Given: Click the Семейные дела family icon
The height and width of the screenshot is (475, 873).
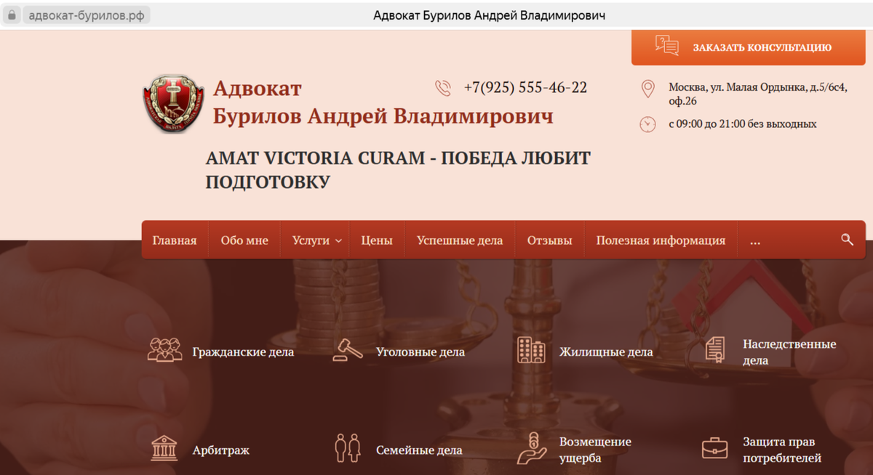Looking at the screenshot, I should point(347,448).
